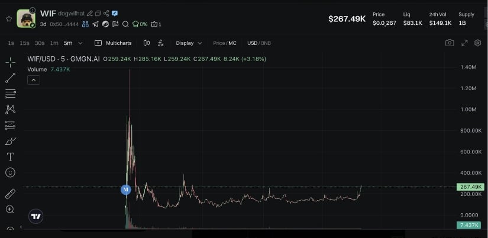
Task: Switch chart currency to BNB
Action: (x=266, y=43)
